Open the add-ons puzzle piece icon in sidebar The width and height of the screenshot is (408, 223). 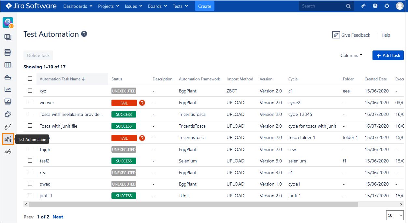click(x=8, y=114)
